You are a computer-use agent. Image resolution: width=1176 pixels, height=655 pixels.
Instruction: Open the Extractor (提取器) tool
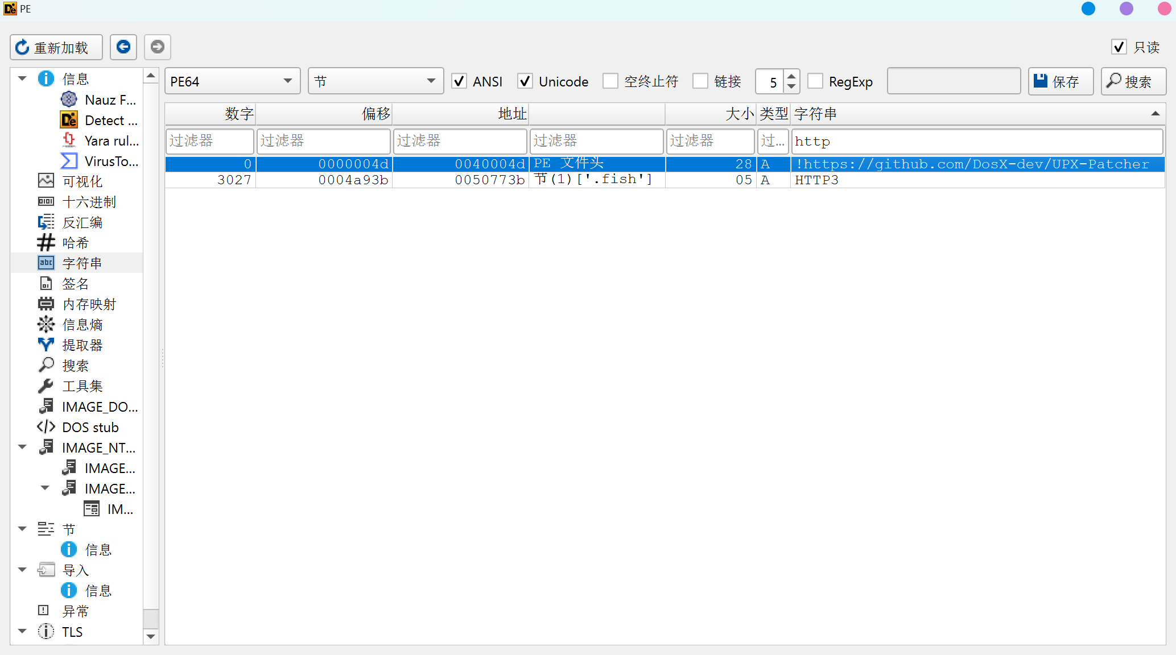pos(82,346)
